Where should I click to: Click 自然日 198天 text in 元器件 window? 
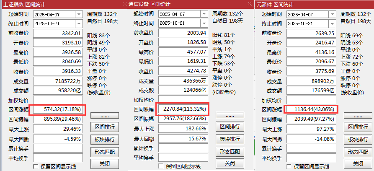coord(356,21)
